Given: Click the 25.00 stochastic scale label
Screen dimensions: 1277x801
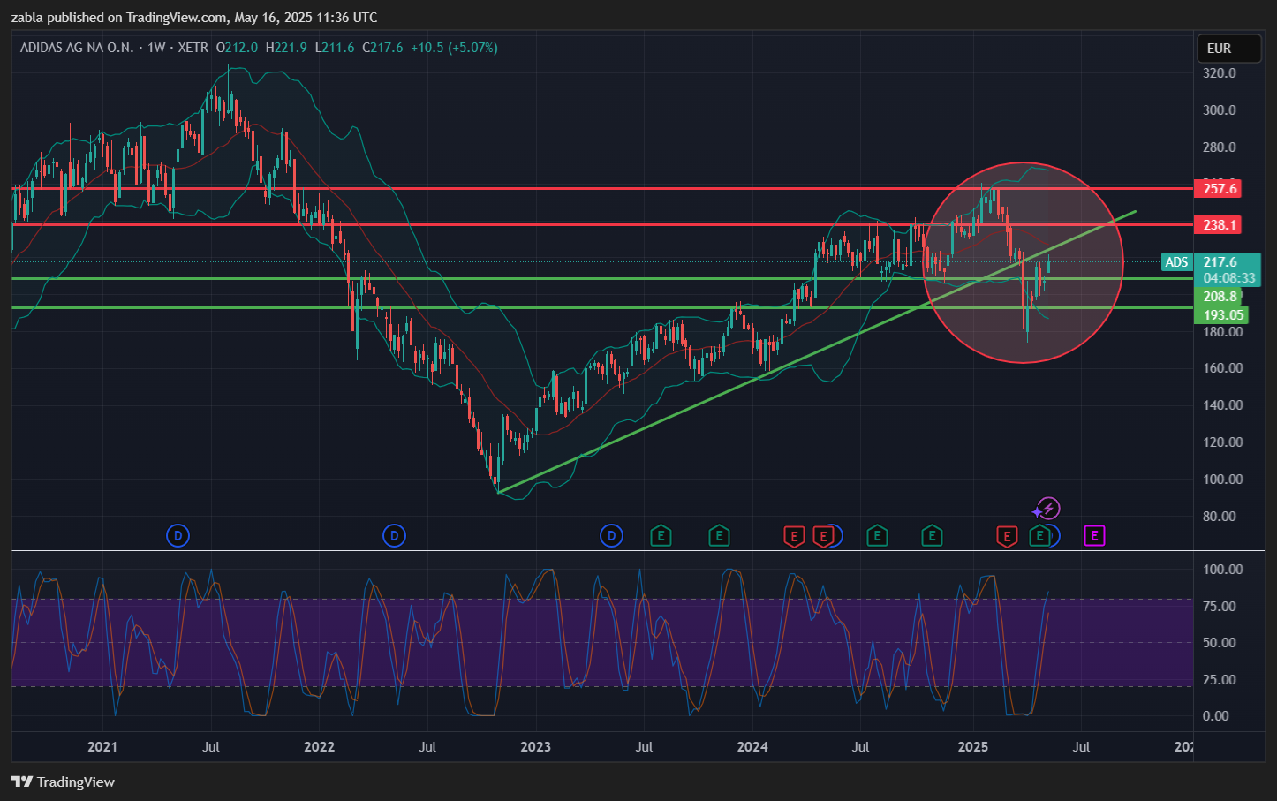Looking at the screenshot, I should (x=1220, y=680).
